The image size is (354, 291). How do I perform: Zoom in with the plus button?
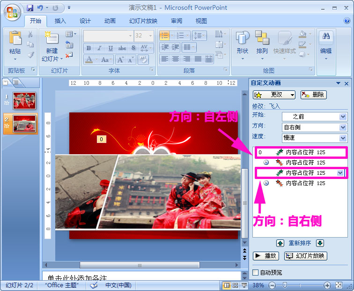click(x=327, y=285)
